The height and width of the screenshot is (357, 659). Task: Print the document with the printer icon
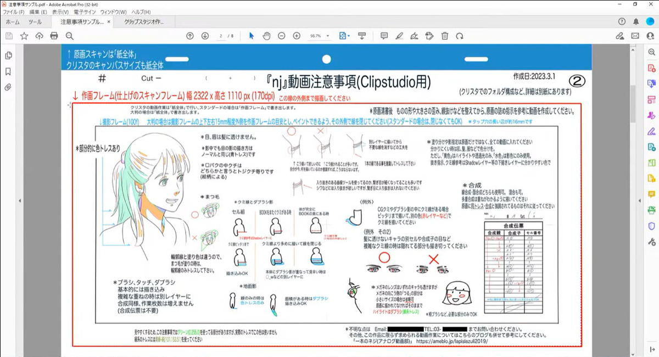pyautogui.click(x=54, y=36)
